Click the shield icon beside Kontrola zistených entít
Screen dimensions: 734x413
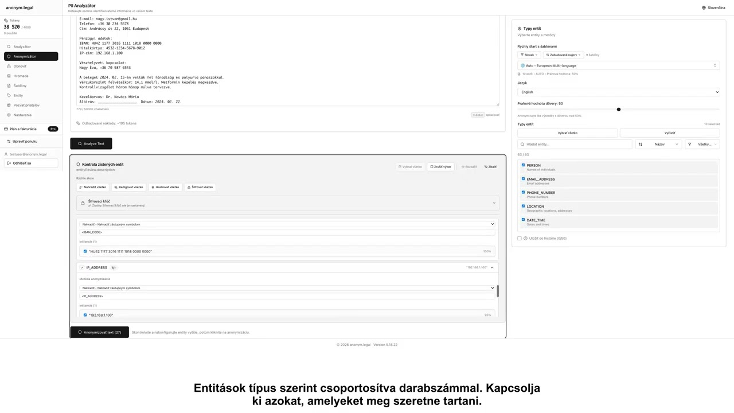(79, 165)
